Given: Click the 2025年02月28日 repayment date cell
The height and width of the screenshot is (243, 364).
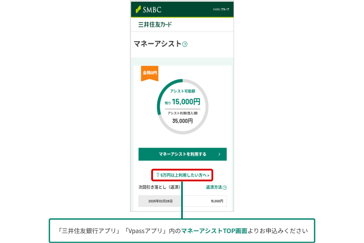Looking at the screenshot, I should click(x=160, y=201).
